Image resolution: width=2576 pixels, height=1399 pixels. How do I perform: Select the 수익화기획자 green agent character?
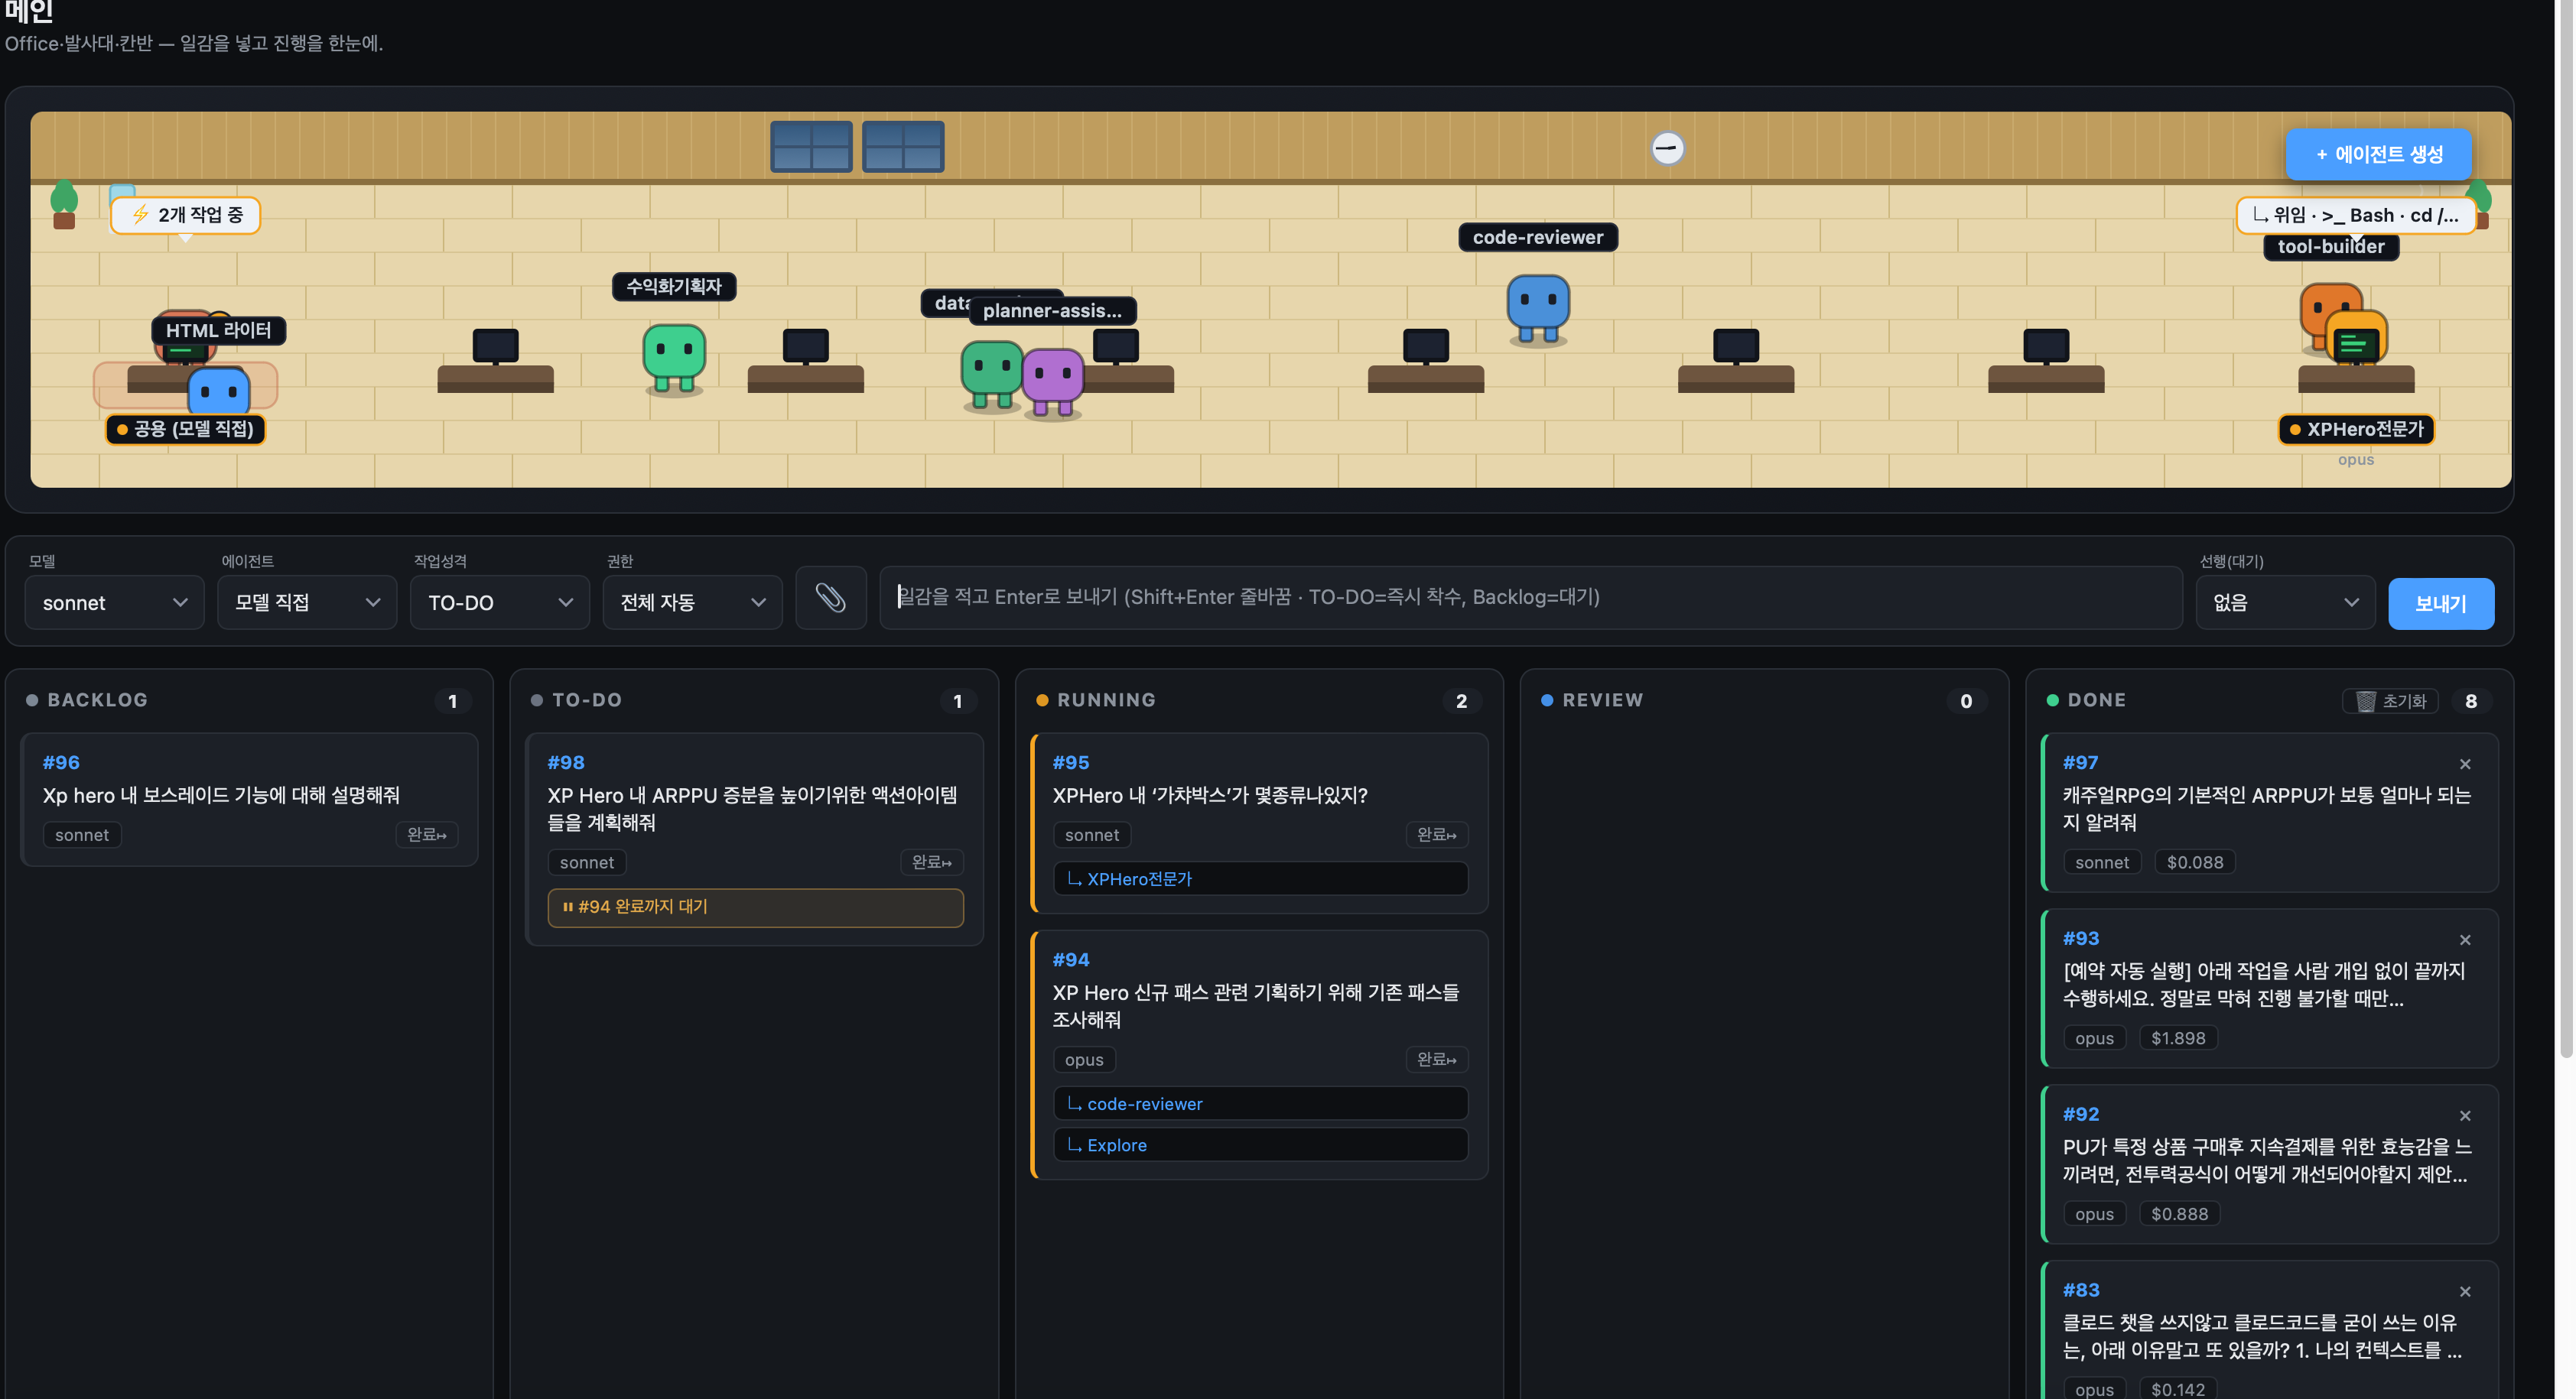click(674, 358)
